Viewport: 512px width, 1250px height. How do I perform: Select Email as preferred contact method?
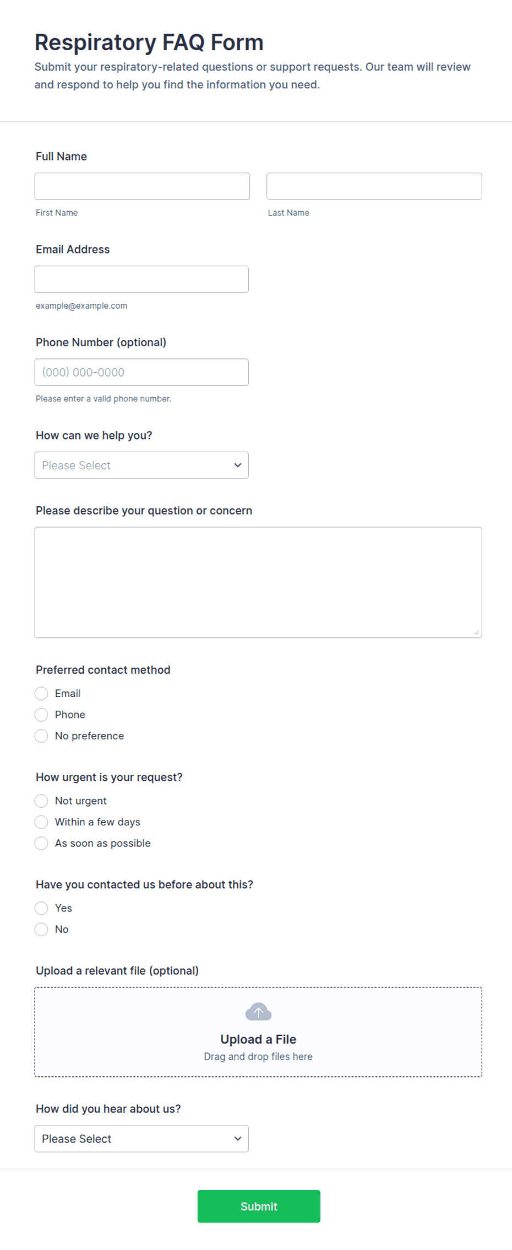[41, 693]
